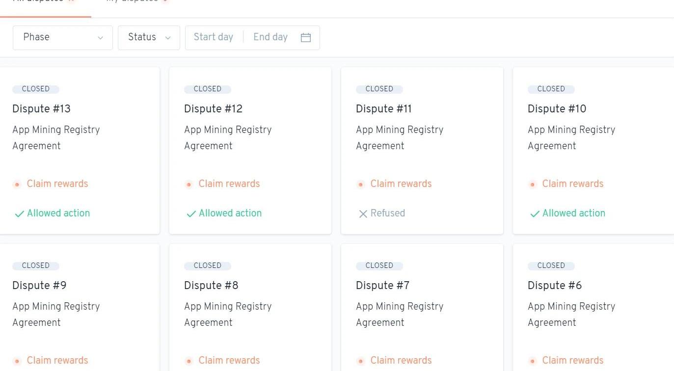Click orange status dot on Dispute #13
This screenshot has height=371, width=674.
[x=17, y=185]
